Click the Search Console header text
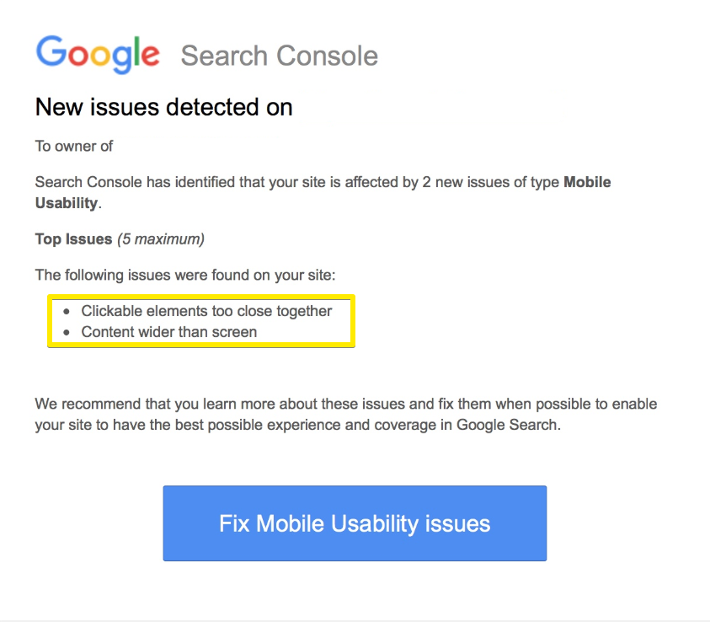Image resolution: width=710 pixels, height=622 pixels. [x=280, y=56]
